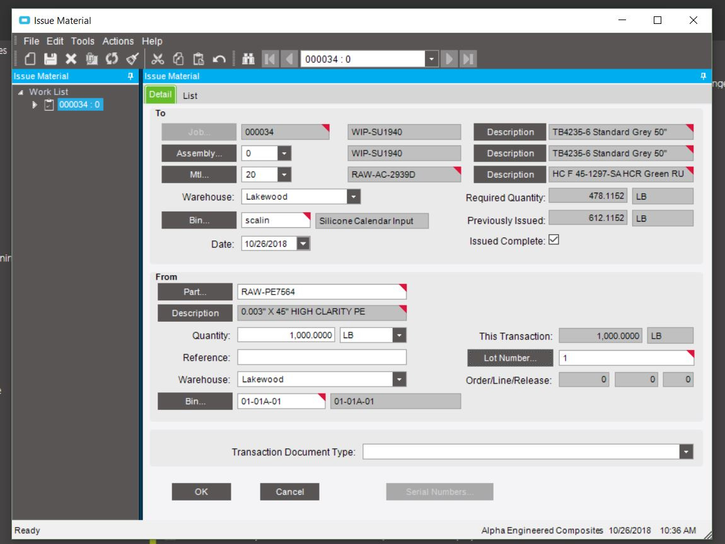Click the From section Bin... button
The height and width of the screenshot is (544, 725).
click(x=195, y=401)
